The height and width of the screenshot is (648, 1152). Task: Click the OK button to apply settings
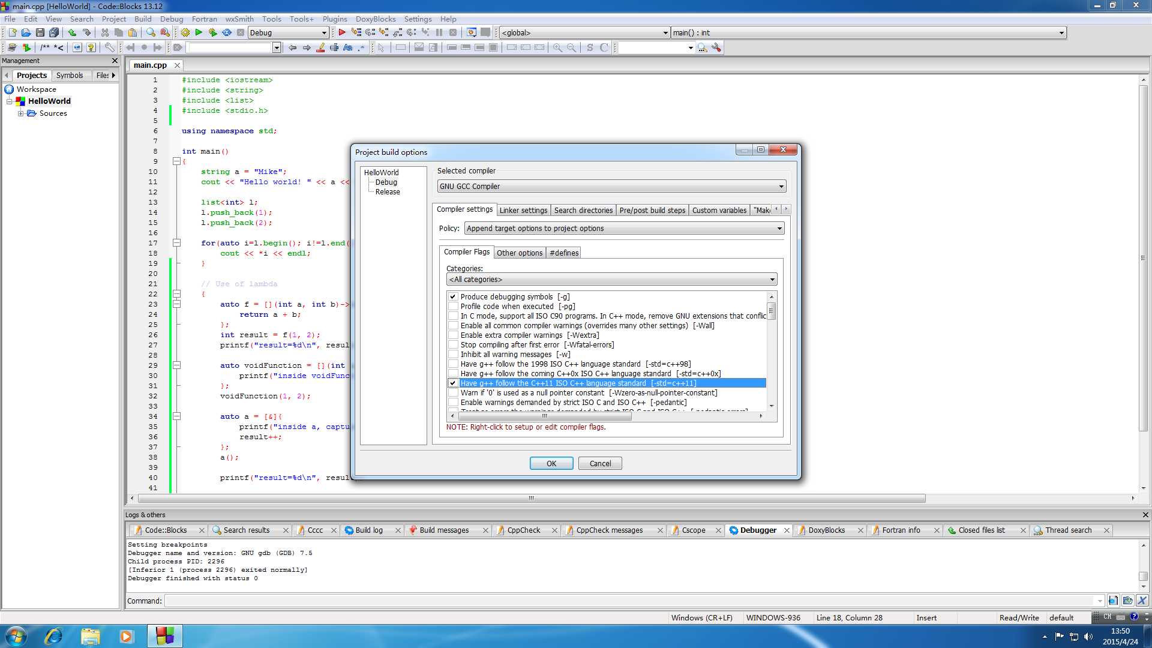click(x=551, y=463)
